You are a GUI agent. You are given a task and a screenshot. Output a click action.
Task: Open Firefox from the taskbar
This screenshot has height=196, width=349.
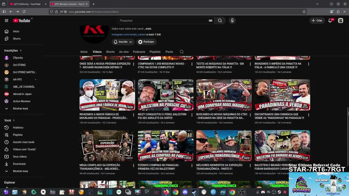click(x=166, y=192)
